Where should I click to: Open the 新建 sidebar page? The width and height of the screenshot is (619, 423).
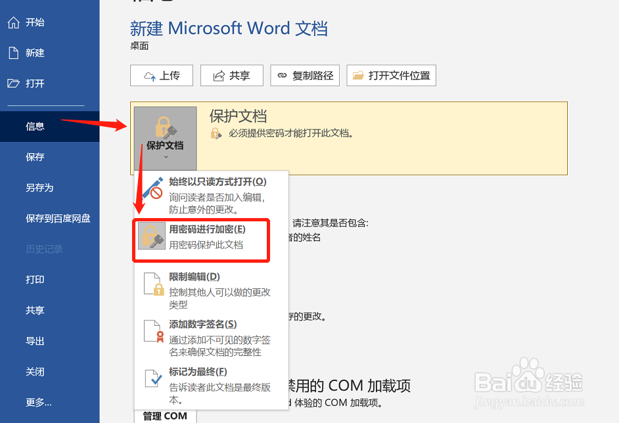point(50,53)
